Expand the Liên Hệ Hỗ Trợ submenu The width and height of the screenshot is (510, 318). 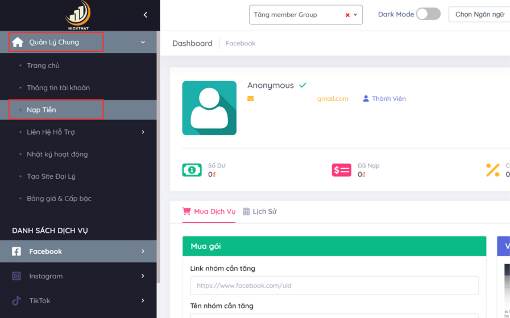[143, 132]
